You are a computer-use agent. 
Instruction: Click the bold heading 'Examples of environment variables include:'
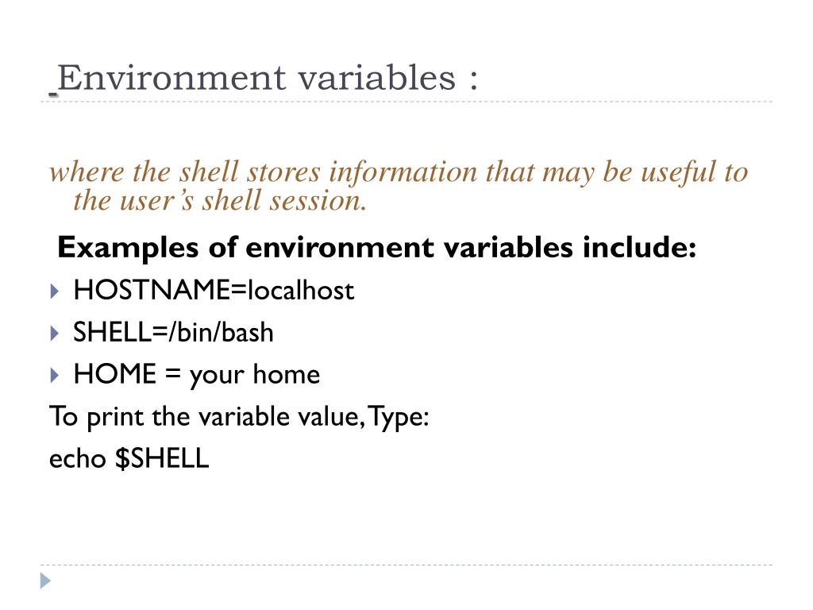coord(376,248)
